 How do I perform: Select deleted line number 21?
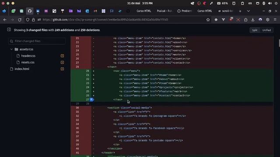pos(77,38)
